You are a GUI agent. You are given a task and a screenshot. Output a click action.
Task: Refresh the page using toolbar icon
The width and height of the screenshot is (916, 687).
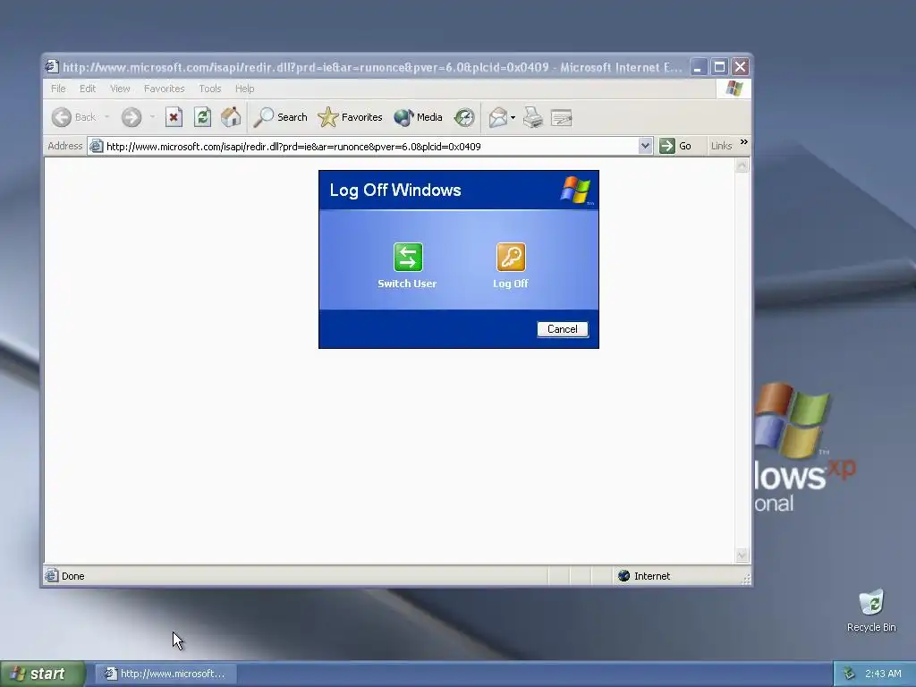point(203,117)
